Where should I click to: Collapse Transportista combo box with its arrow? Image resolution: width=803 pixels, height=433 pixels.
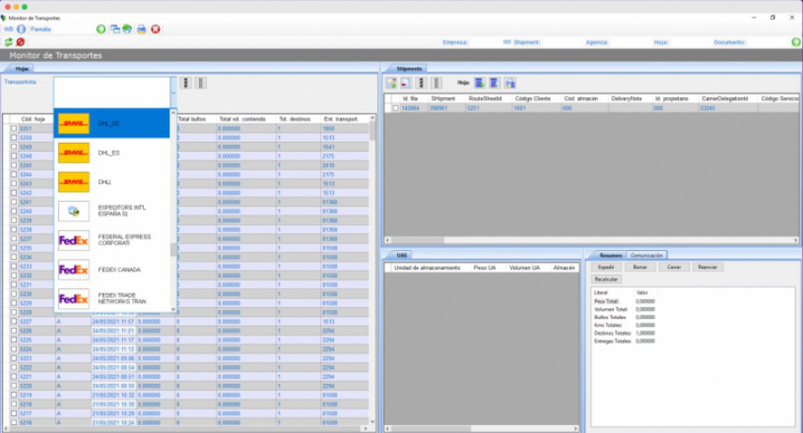173,93
